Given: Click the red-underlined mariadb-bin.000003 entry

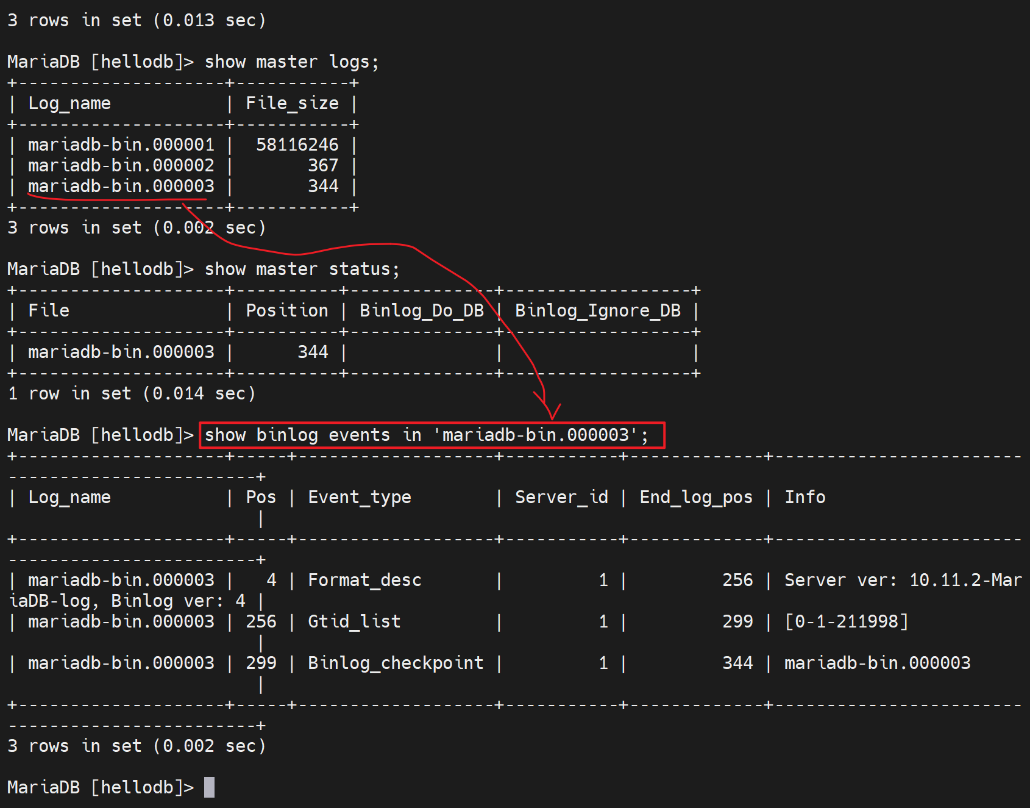Looking at the screenshot, I should click(121, 187).
